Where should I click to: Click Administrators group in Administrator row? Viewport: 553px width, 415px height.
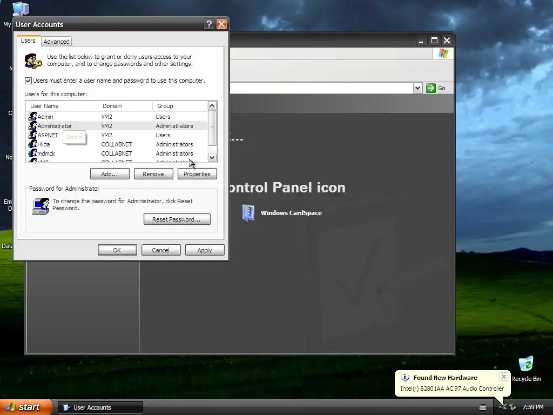pyautogui.click(x=174, y=126)
